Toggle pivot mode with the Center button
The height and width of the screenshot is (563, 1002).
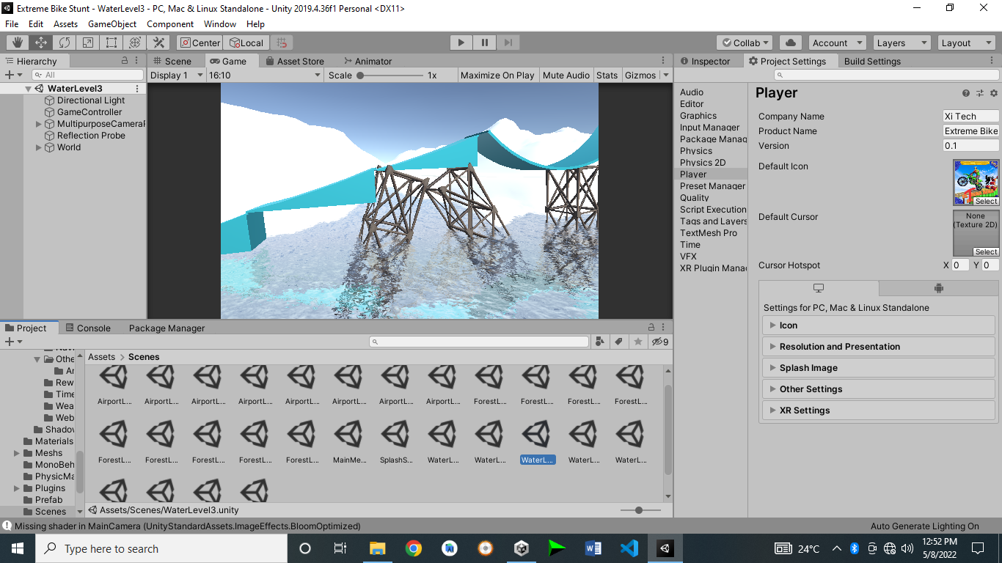click(x=199, y=42)
